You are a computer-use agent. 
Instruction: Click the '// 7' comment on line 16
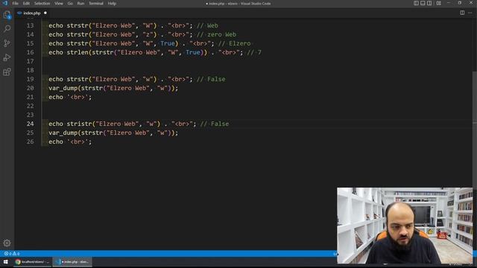(254, 52)
